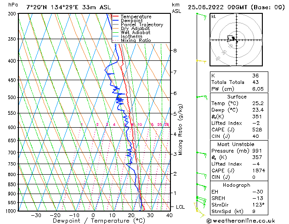Image resolution: width=289 pixels, height=224 pixels.
Task: Click the K index value 36
Action: (x=255, y=76)
